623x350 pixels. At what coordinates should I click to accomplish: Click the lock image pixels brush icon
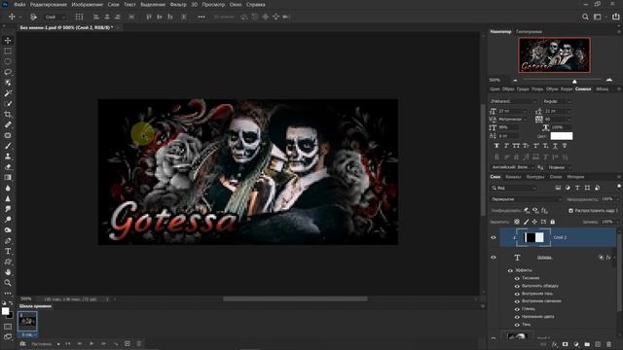click(x=526, y=222)
